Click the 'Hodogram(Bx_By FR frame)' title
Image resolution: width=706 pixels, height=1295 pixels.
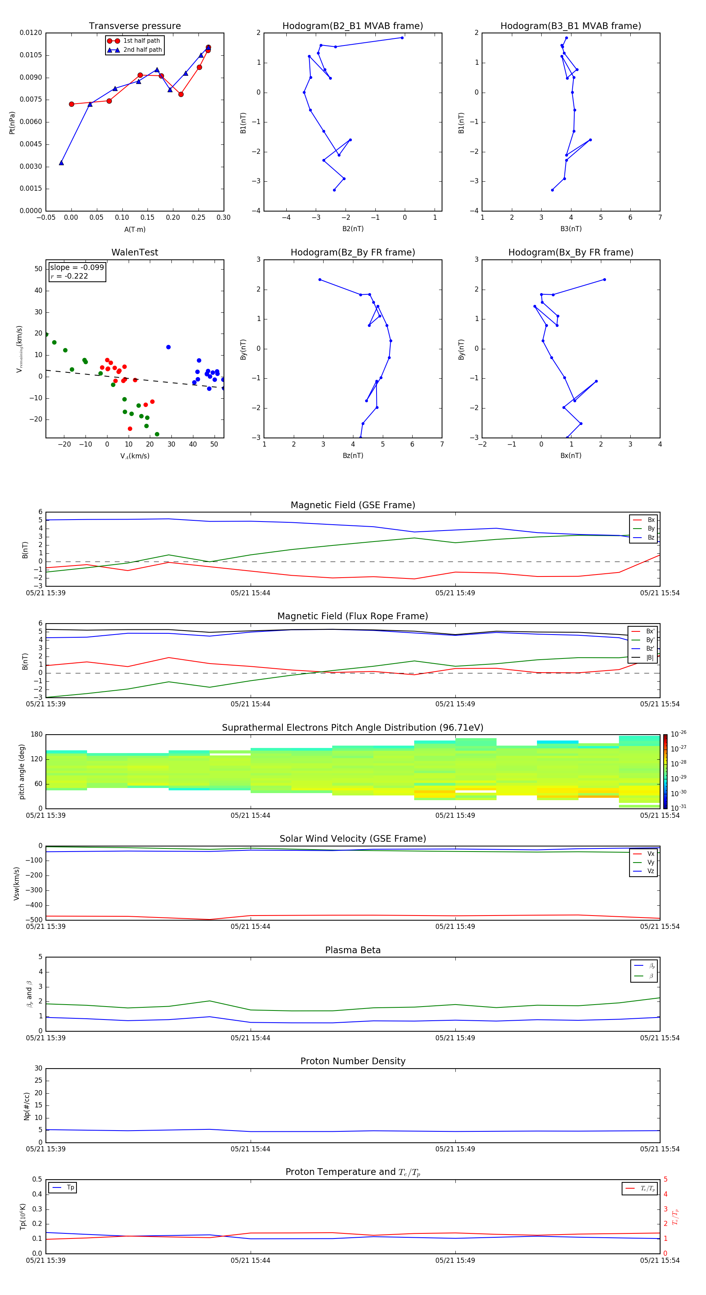(571, 252)
